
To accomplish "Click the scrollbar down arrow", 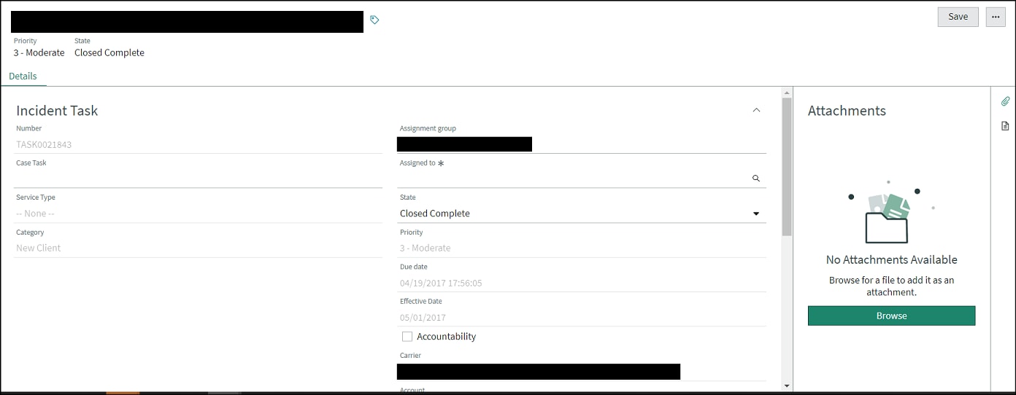I will tap(786, 386).
